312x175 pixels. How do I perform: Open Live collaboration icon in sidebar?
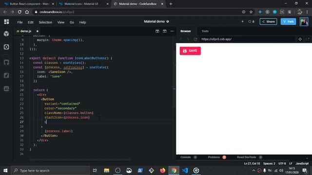(6, 88)
